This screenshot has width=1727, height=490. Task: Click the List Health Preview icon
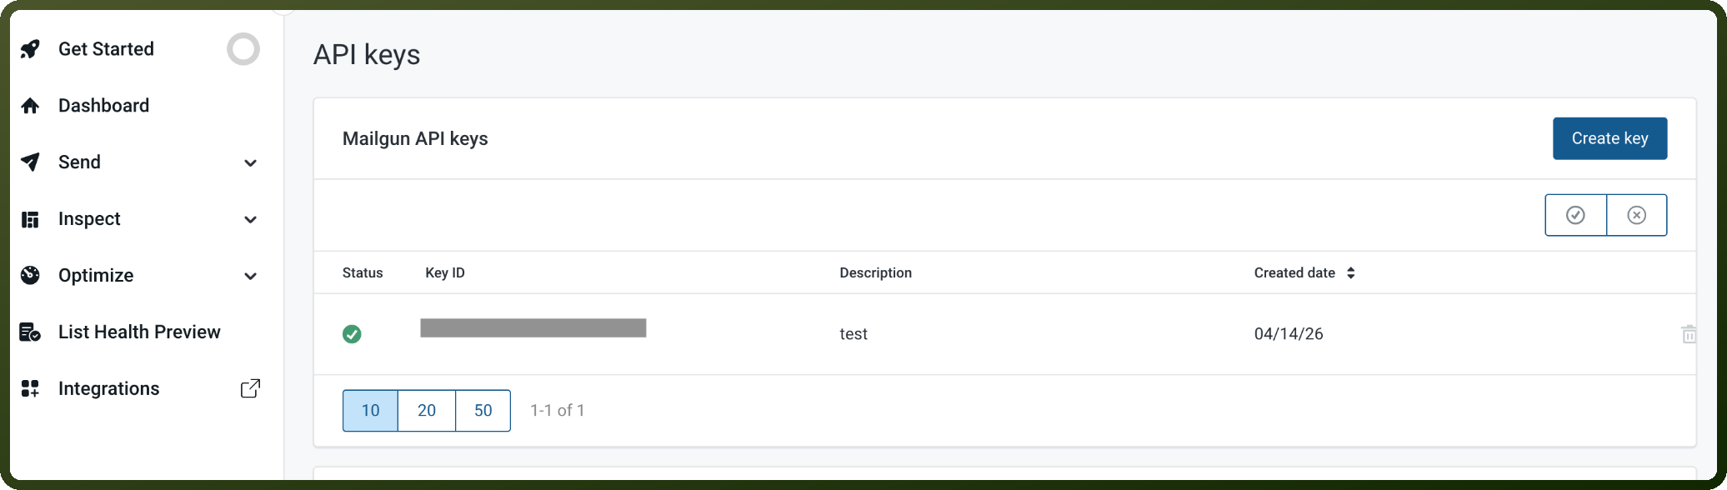point(30,332)
